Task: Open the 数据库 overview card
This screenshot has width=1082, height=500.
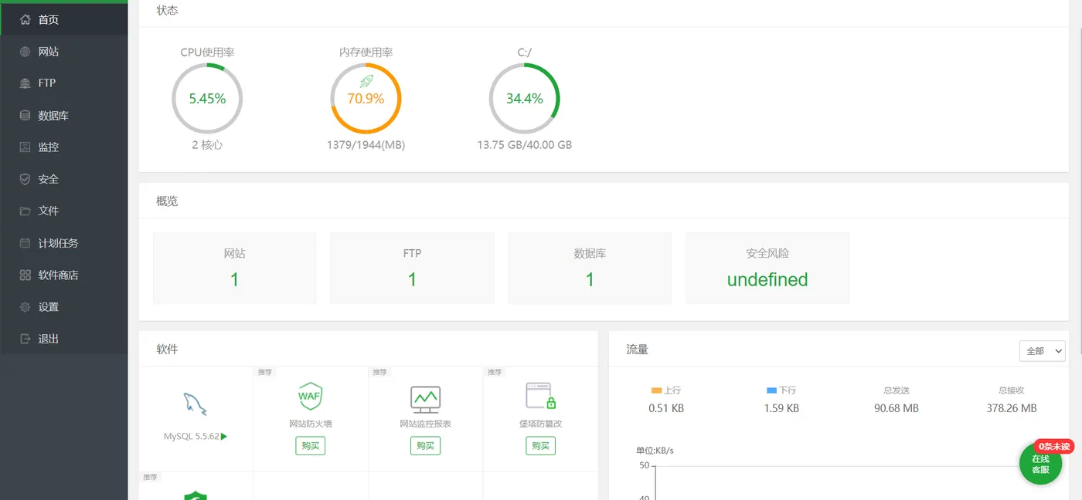Action: pos(590,268)
